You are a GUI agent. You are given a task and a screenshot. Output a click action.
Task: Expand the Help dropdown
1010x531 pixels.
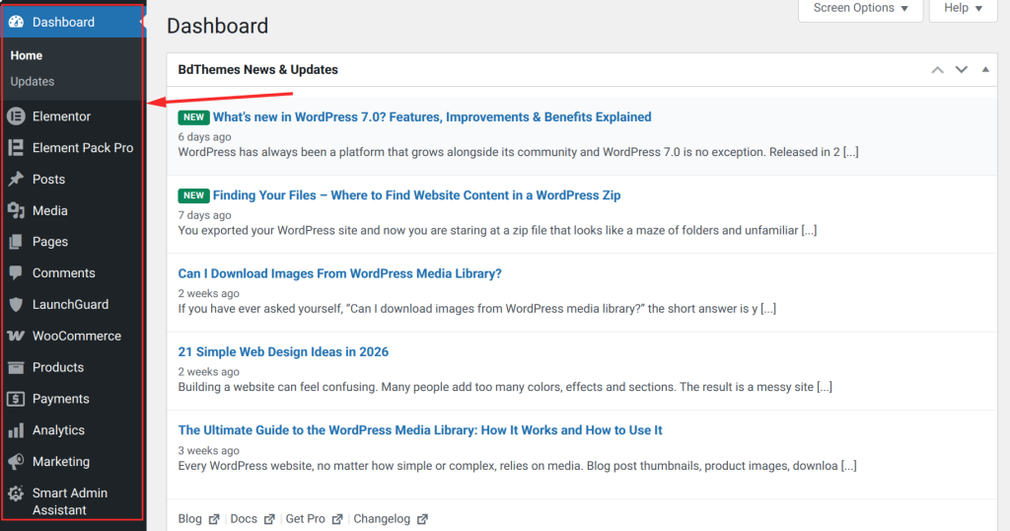pyautogui.click(x=963, y=8)
